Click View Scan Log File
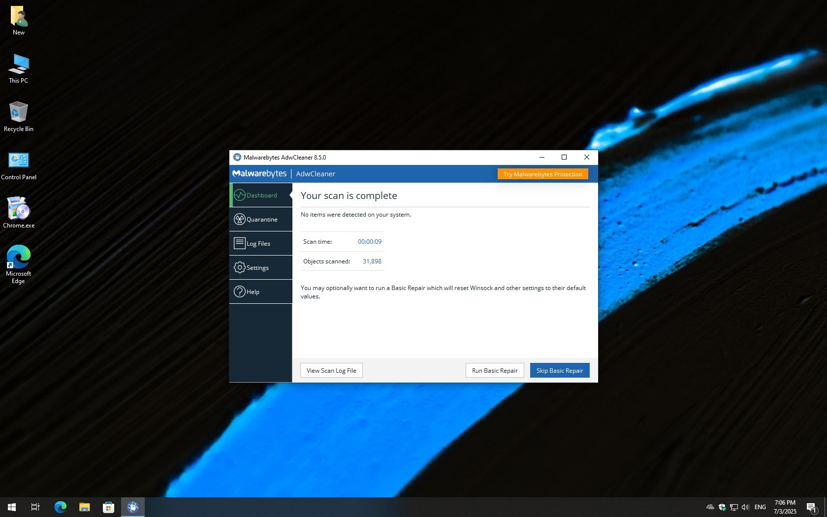 (331, 370)
